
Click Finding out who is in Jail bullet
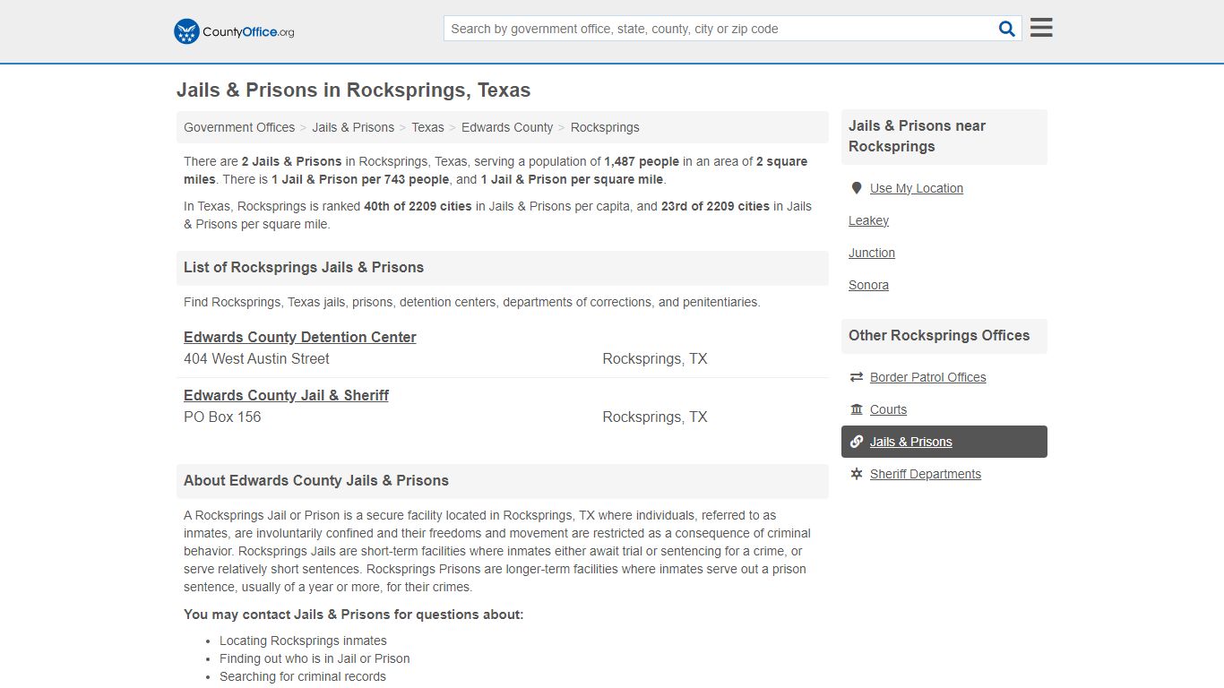point(315,658)
